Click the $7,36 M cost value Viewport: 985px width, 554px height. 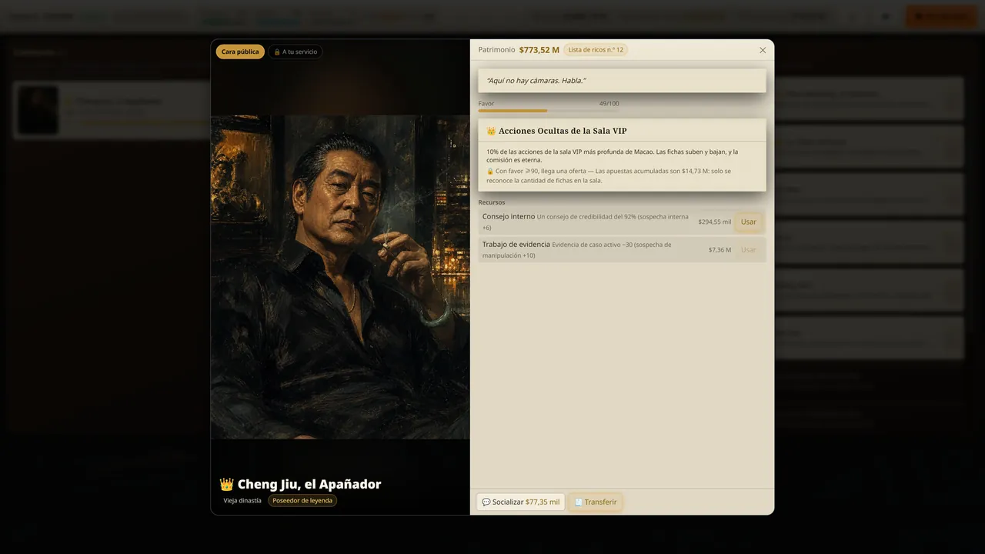tap(720, 250)
